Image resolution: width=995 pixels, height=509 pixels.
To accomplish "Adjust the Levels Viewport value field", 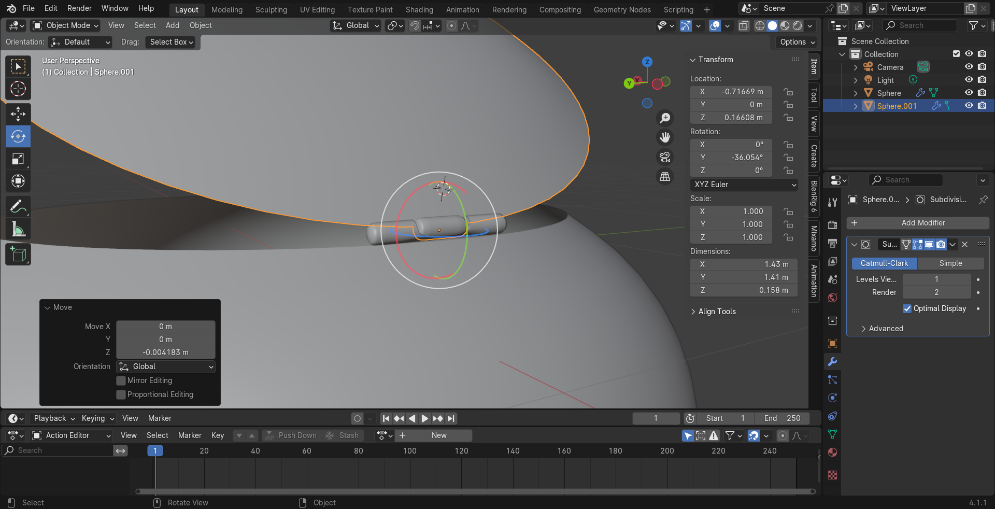I will [936, 279].
